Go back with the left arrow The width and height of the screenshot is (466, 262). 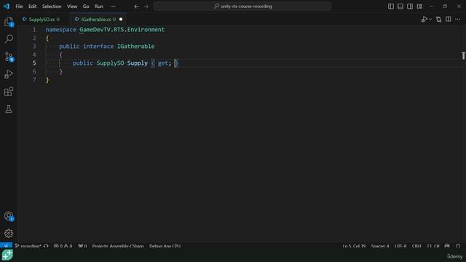coord(136,7)
